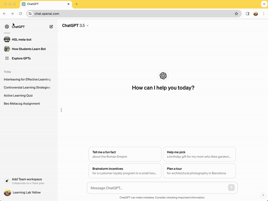The width and height of the screenshot is (268, 201).
Task: Click the new chat compose icon
Action: [51, 27]
